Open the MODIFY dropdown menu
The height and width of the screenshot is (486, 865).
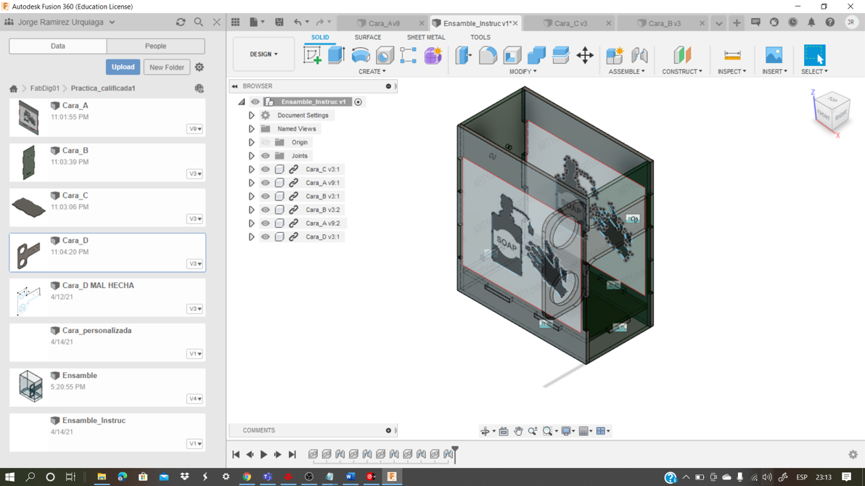tap(522, 71)
